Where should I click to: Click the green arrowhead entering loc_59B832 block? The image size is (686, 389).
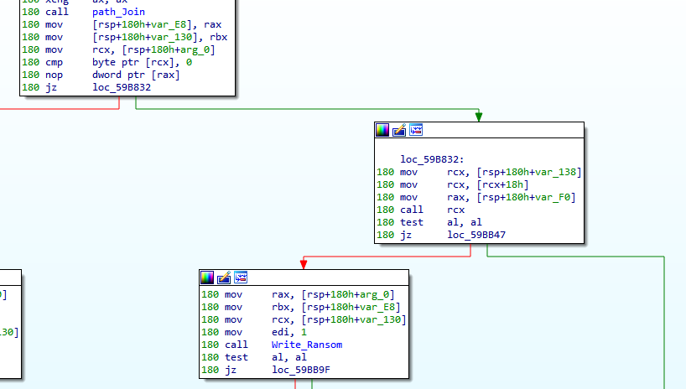tap(478, 117)
